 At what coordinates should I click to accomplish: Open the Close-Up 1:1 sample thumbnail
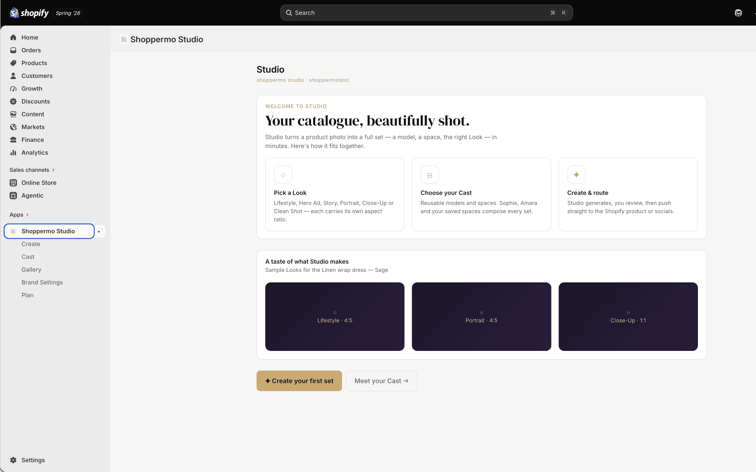point(628,317)
